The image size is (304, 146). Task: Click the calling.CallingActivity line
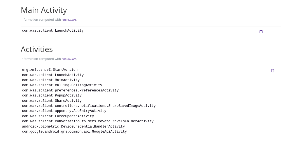pos(62,85)
